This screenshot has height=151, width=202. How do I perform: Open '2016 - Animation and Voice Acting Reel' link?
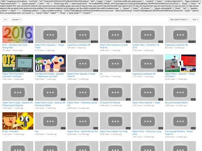click(15, 46)
